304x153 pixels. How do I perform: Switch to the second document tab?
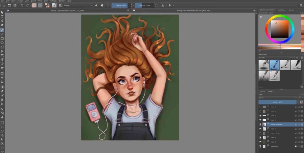click(x=194, y=11)
